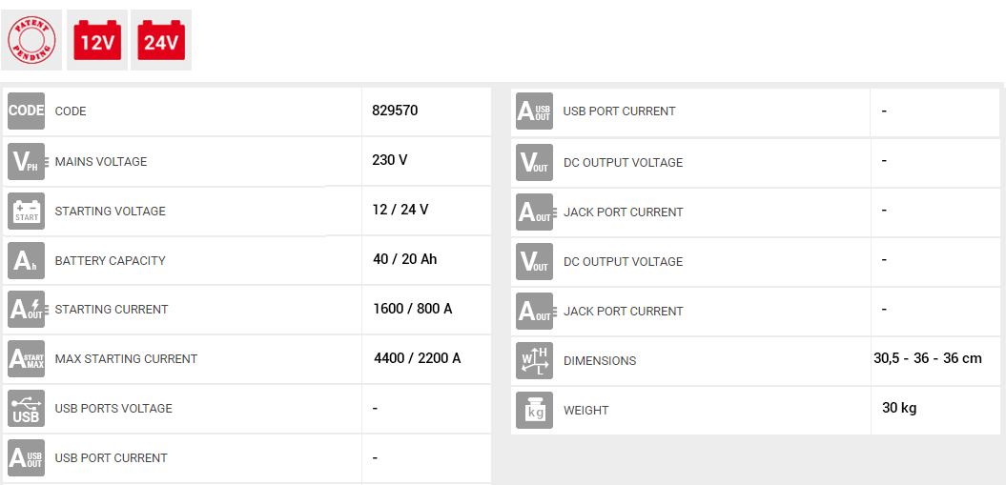Click the Starting Current lightning icon

tap(26, 310)
